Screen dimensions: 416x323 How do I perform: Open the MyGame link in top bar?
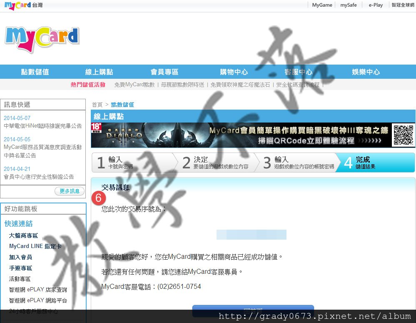[x=322, y=5]
